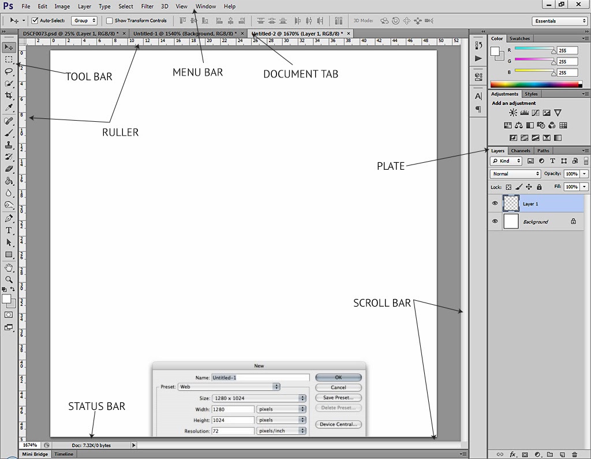Screen dimensions: 591x459
Task: Open the layer blending mode dropdown
Action: pos(515,174)
